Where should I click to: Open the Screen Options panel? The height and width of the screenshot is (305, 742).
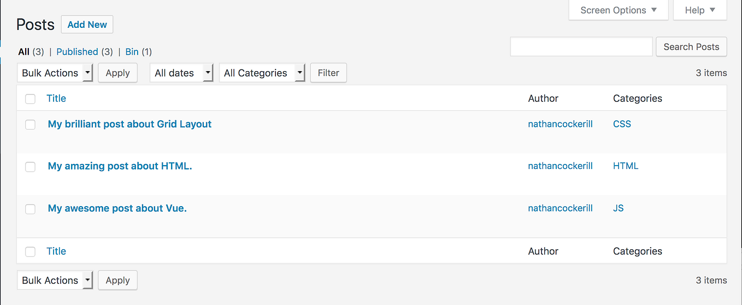pyautogui.click(x=618, y=10)
